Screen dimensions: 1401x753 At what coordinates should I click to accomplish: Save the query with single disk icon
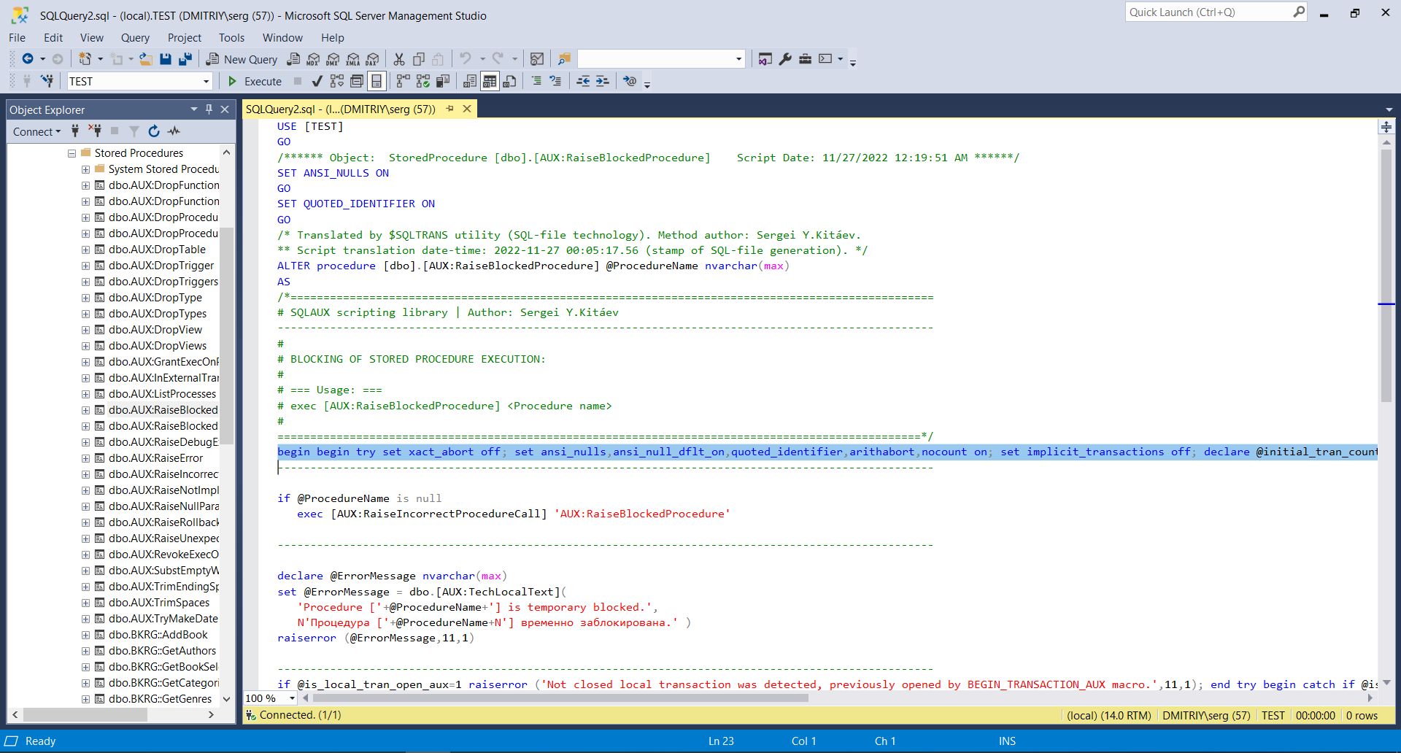166,59
